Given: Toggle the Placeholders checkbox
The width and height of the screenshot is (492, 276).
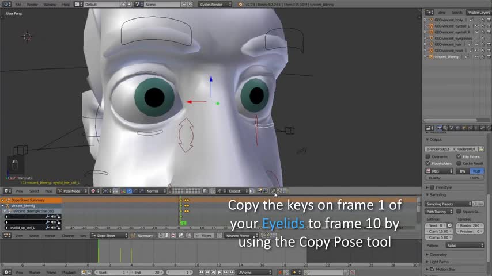Looking at the screenshot, I should click(x=427, y=163).
